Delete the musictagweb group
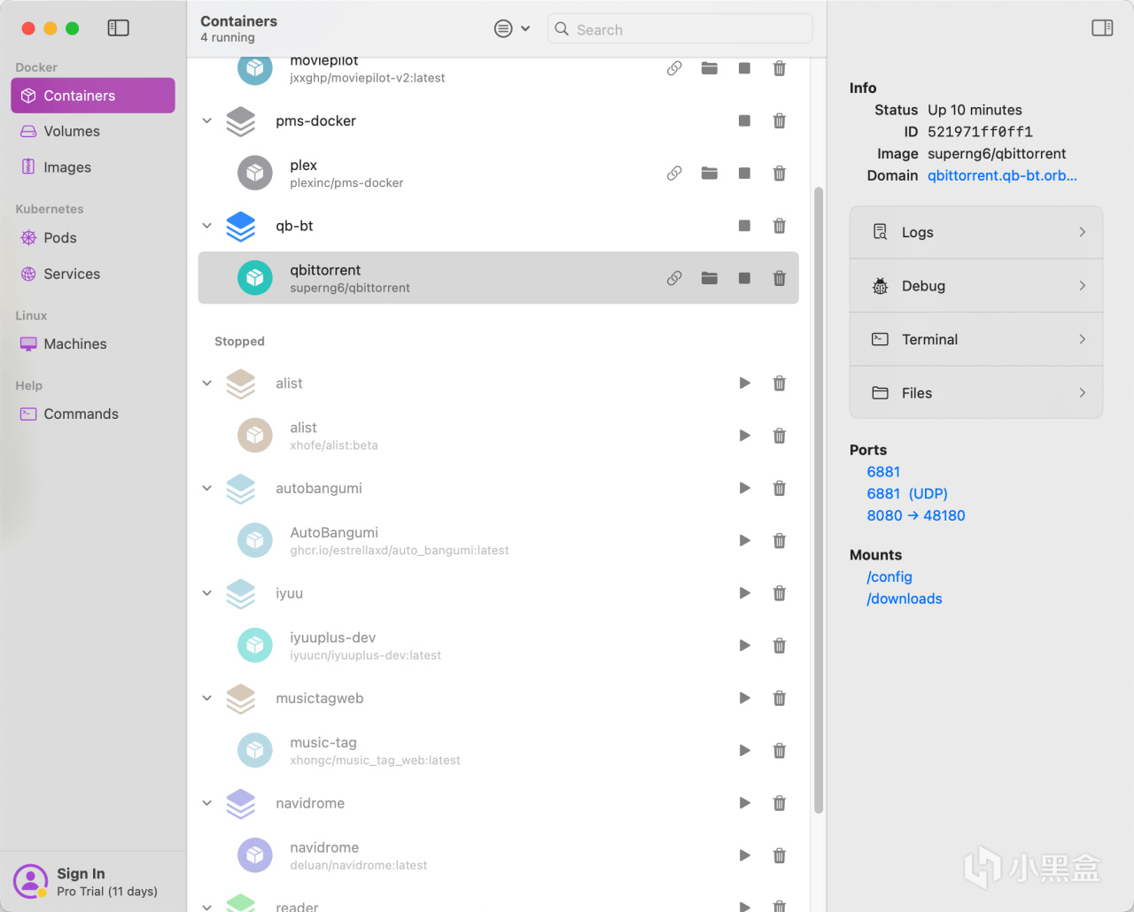1134x912 pixels. (x=780, y=699)
